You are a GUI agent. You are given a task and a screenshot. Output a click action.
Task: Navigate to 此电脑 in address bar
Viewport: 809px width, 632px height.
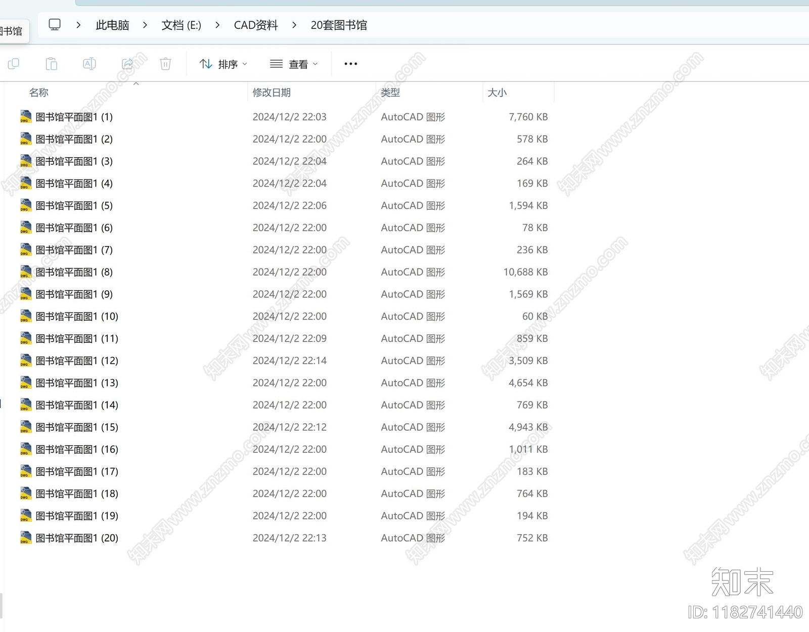click(112, 25)
